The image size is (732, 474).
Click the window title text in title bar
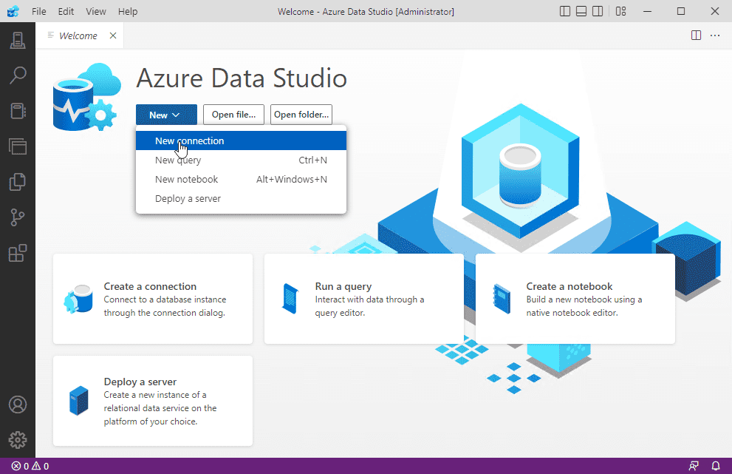click(x=366, y=11)
